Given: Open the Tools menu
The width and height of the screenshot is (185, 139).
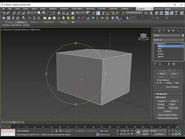Looking at the screenshot, I should (17, 8).
